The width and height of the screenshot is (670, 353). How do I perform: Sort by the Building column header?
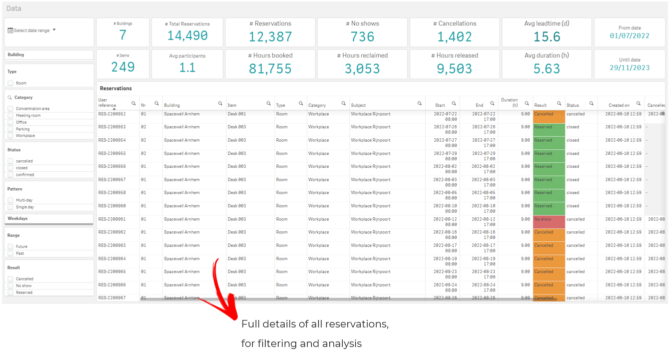tap(172, 105)
